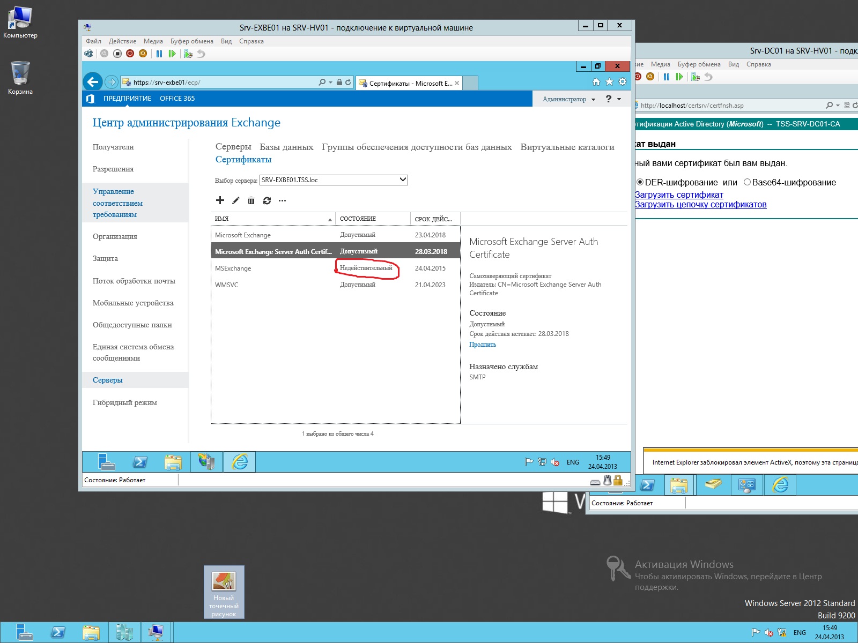Click ПРЕДПРИЯТИЕ in blue header
This screenshot has width=858, height=643.
click(127, 99)
